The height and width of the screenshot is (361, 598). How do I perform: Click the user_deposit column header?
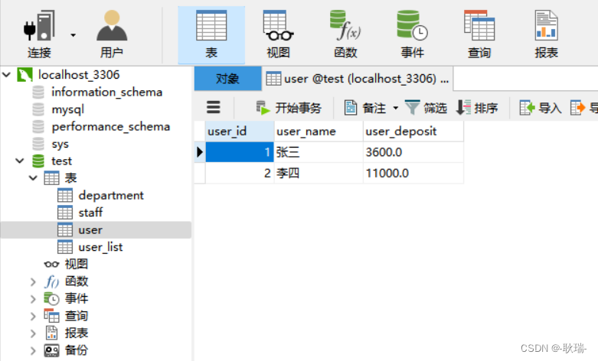413,132
